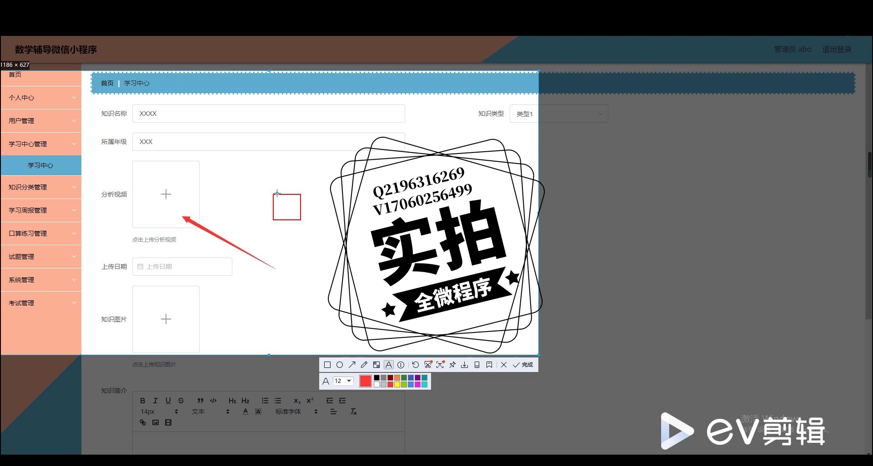Toggle strikethrough in rich text editor
The height and width of the screenshot is (466, 873).
pyautogui.click(x=181, y=401)
